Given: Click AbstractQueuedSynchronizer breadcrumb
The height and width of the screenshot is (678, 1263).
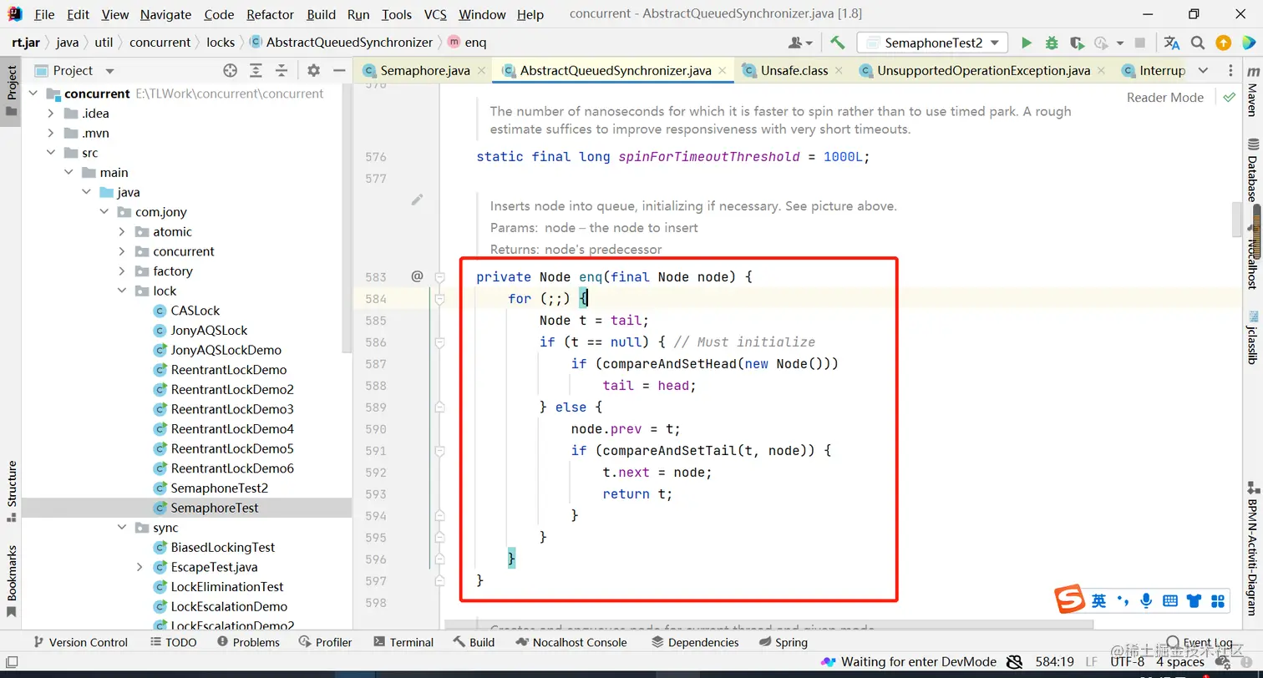Looking at the screenshot, I should (x=341, y=42).
